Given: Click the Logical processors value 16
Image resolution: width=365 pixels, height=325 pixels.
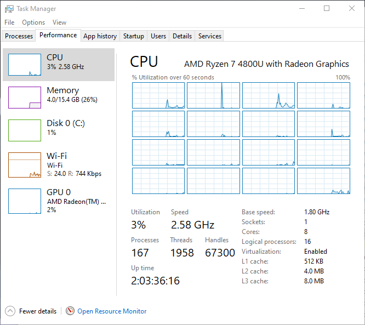Looking at the screenshot, I should 307,242.
